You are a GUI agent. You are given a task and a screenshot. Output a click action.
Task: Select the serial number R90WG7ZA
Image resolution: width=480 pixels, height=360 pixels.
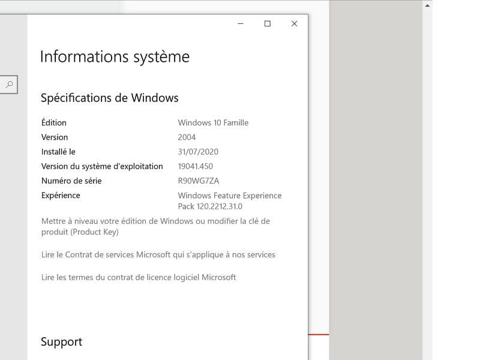click(199, 181)
